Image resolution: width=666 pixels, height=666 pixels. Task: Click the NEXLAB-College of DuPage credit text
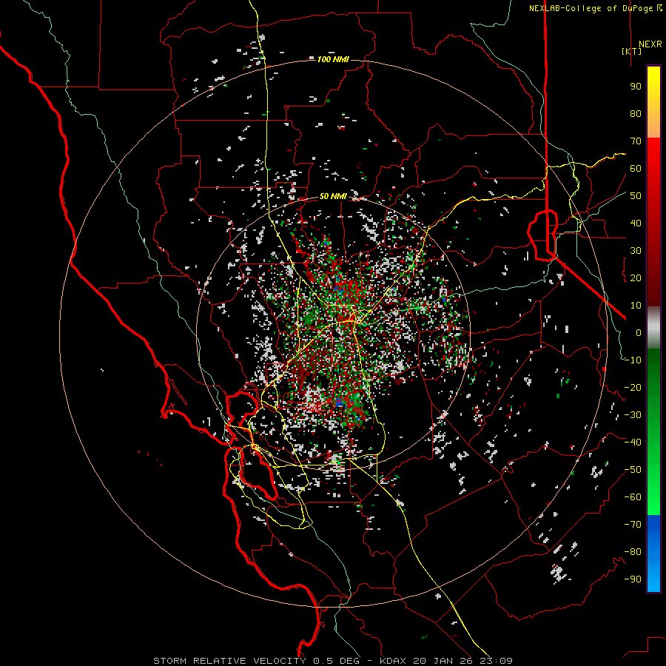point(591,8)
